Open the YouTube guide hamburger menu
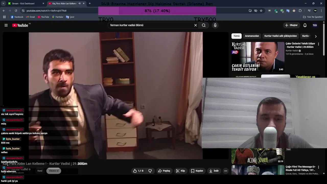The width and height of the screenshot is (327, 184). [6, 25]
